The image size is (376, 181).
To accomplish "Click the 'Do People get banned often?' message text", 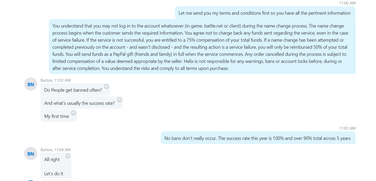I will [73, 90].
